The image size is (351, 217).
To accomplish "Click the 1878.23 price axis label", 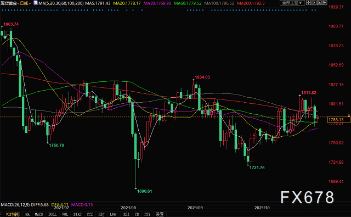I will 336,46.
